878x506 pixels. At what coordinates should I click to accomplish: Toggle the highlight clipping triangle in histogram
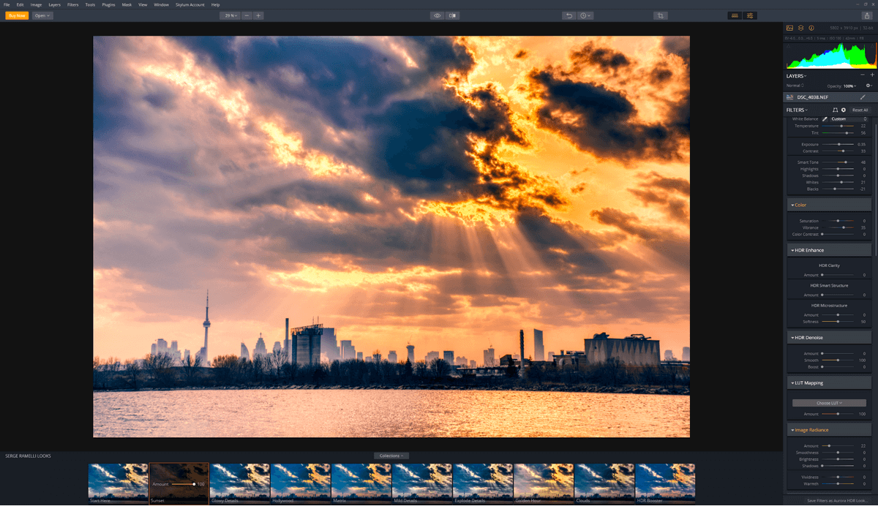point(874,45)
